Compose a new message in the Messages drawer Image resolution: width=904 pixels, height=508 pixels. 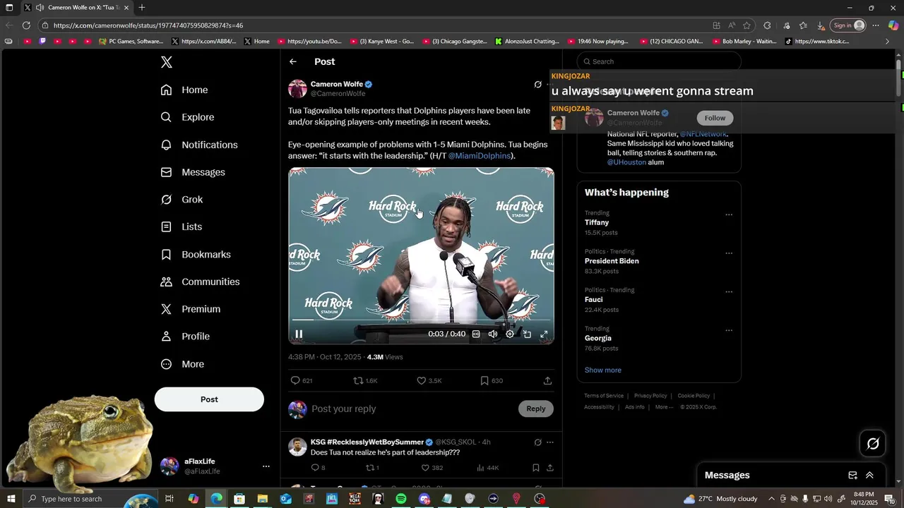point(852,476)
